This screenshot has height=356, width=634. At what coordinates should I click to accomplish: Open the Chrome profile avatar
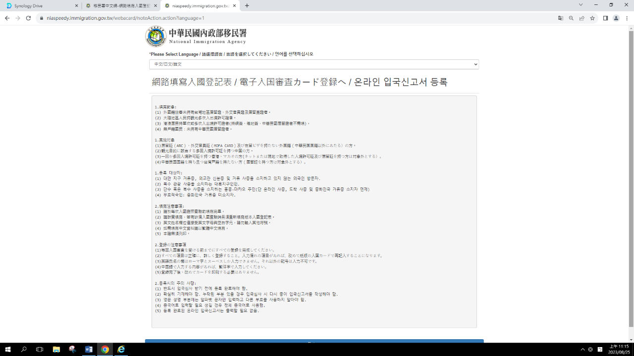(616, 18)
